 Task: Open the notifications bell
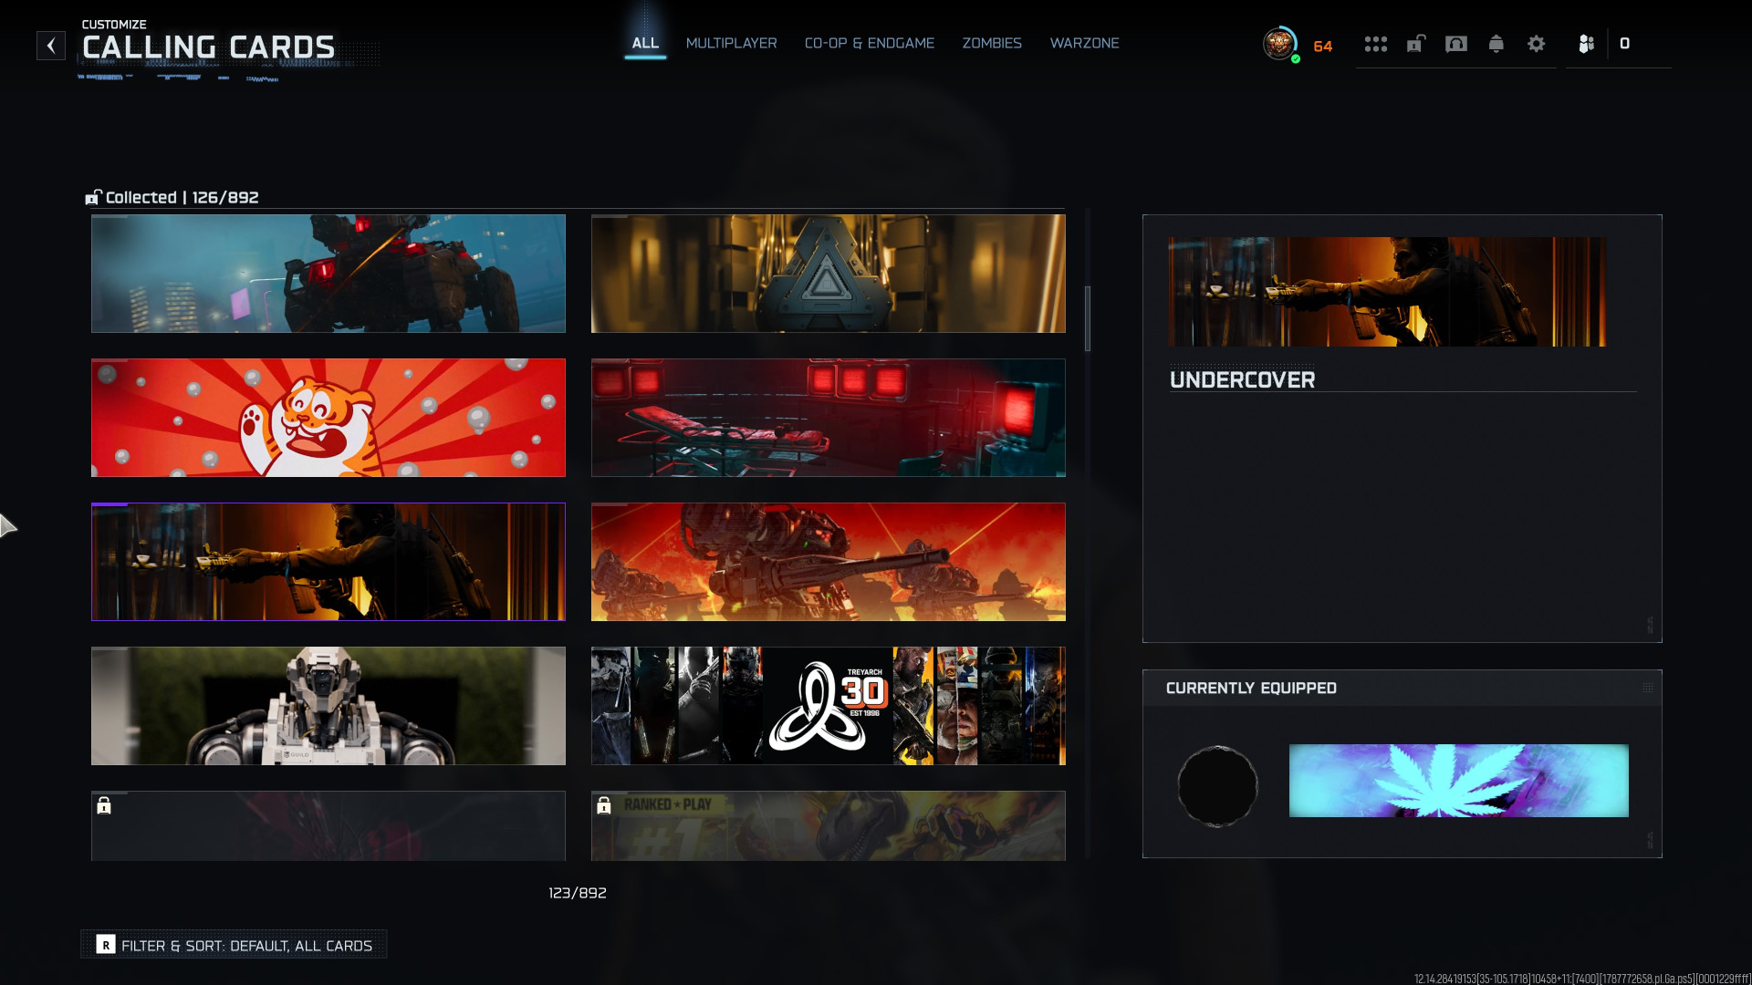tap(1496, 44)
